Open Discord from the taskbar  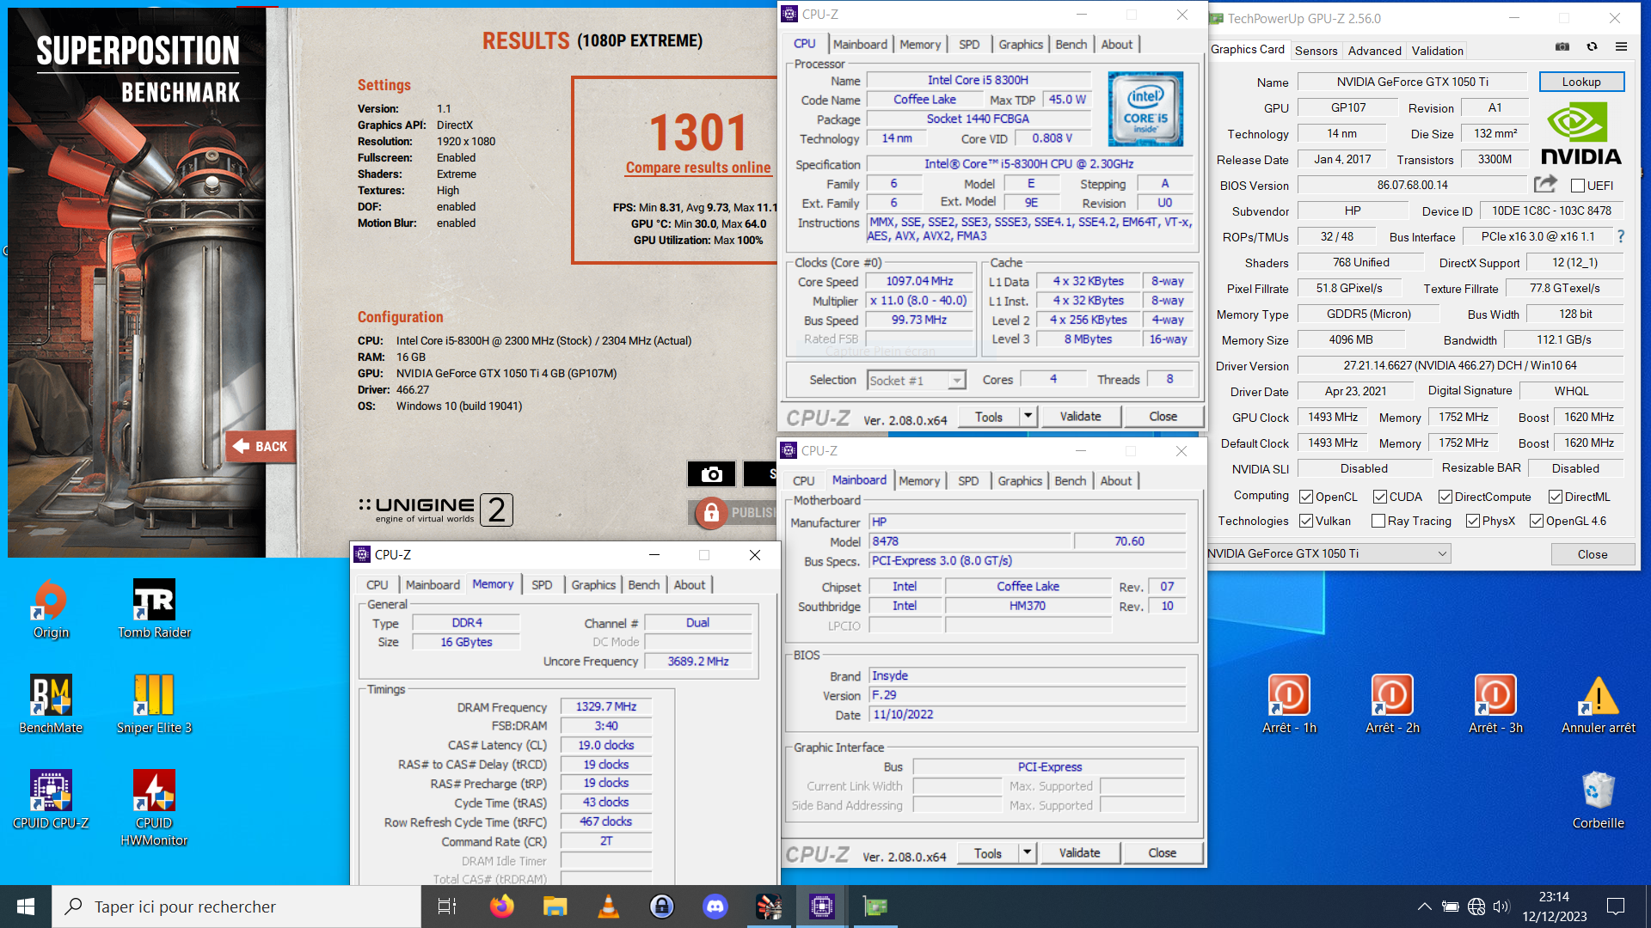pos(715,907)
